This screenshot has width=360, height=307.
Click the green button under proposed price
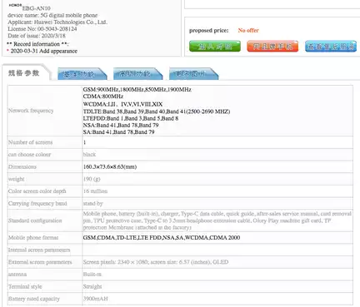pyautogui.click(x=215, y=46)
